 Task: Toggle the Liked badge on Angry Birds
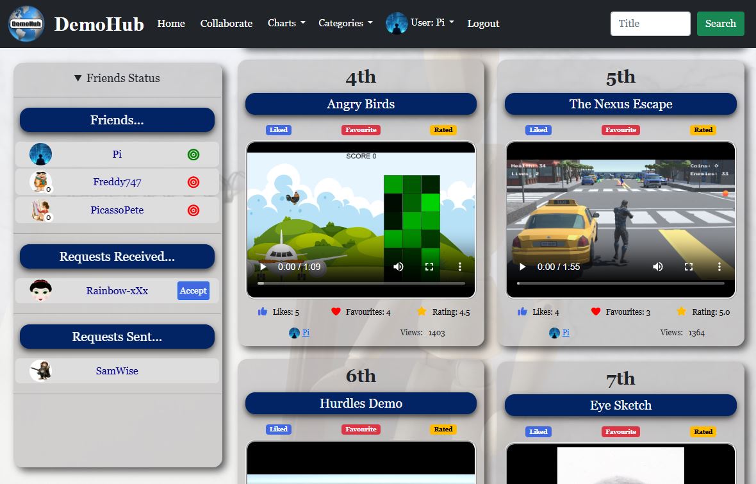[278, 129]
